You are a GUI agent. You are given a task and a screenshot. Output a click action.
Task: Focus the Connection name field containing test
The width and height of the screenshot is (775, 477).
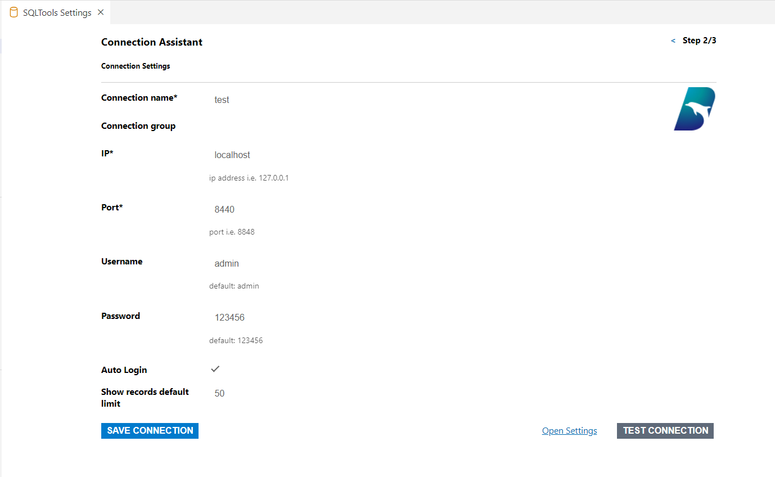337,100
